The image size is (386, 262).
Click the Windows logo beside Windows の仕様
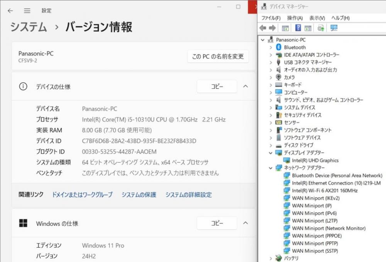pos(23,223)
